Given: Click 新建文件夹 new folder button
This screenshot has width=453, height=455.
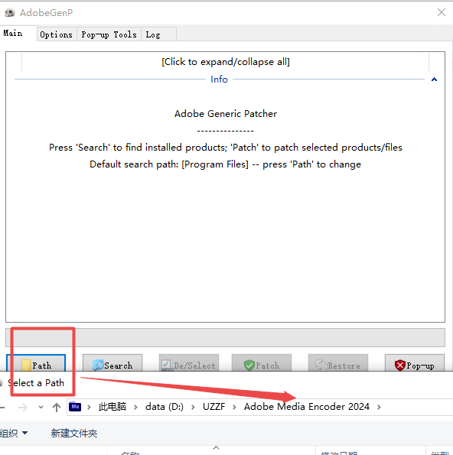Looking at the screenshot, I should (x=74, y=434).
